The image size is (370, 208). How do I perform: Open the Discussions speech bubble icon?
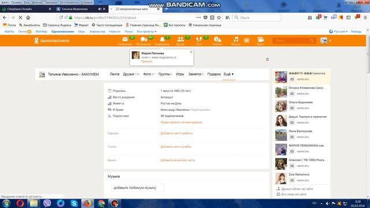click(x=143, y=39)
